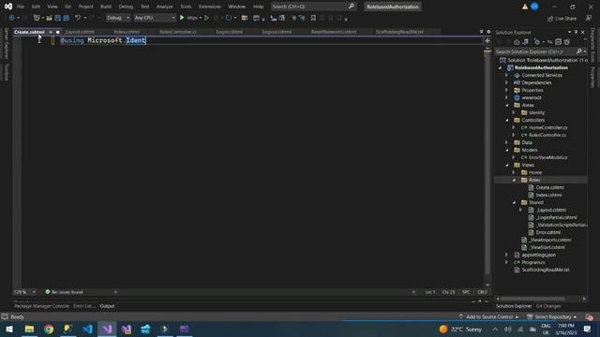Image resolution: width=600 pixels, height=337 pixels.
Task: Click the Open File folder toolbar icon
Action: 49,18
